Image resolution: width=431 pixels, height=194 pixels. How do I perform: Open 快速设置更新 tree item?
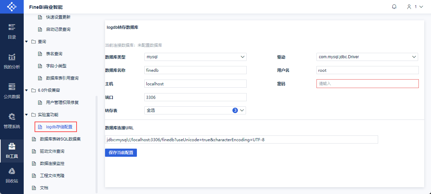(x=58, y=17)
